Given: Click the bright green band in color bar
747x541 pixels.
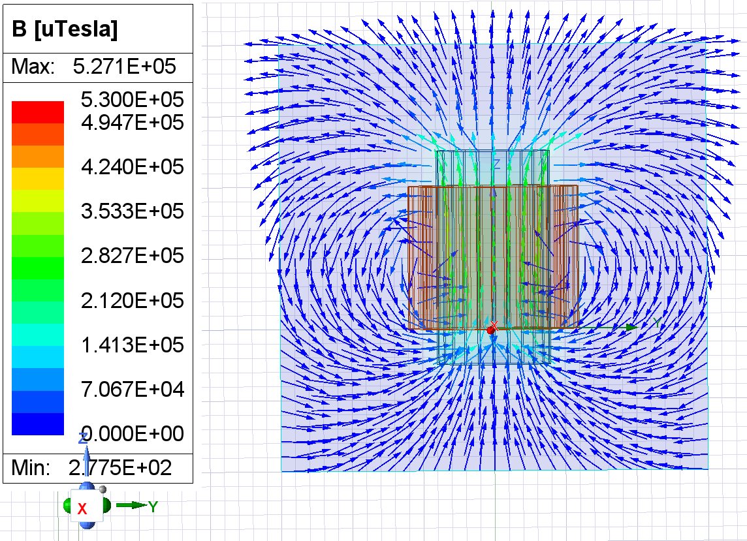Looking at the screenshot, I should tap(38, 268).
